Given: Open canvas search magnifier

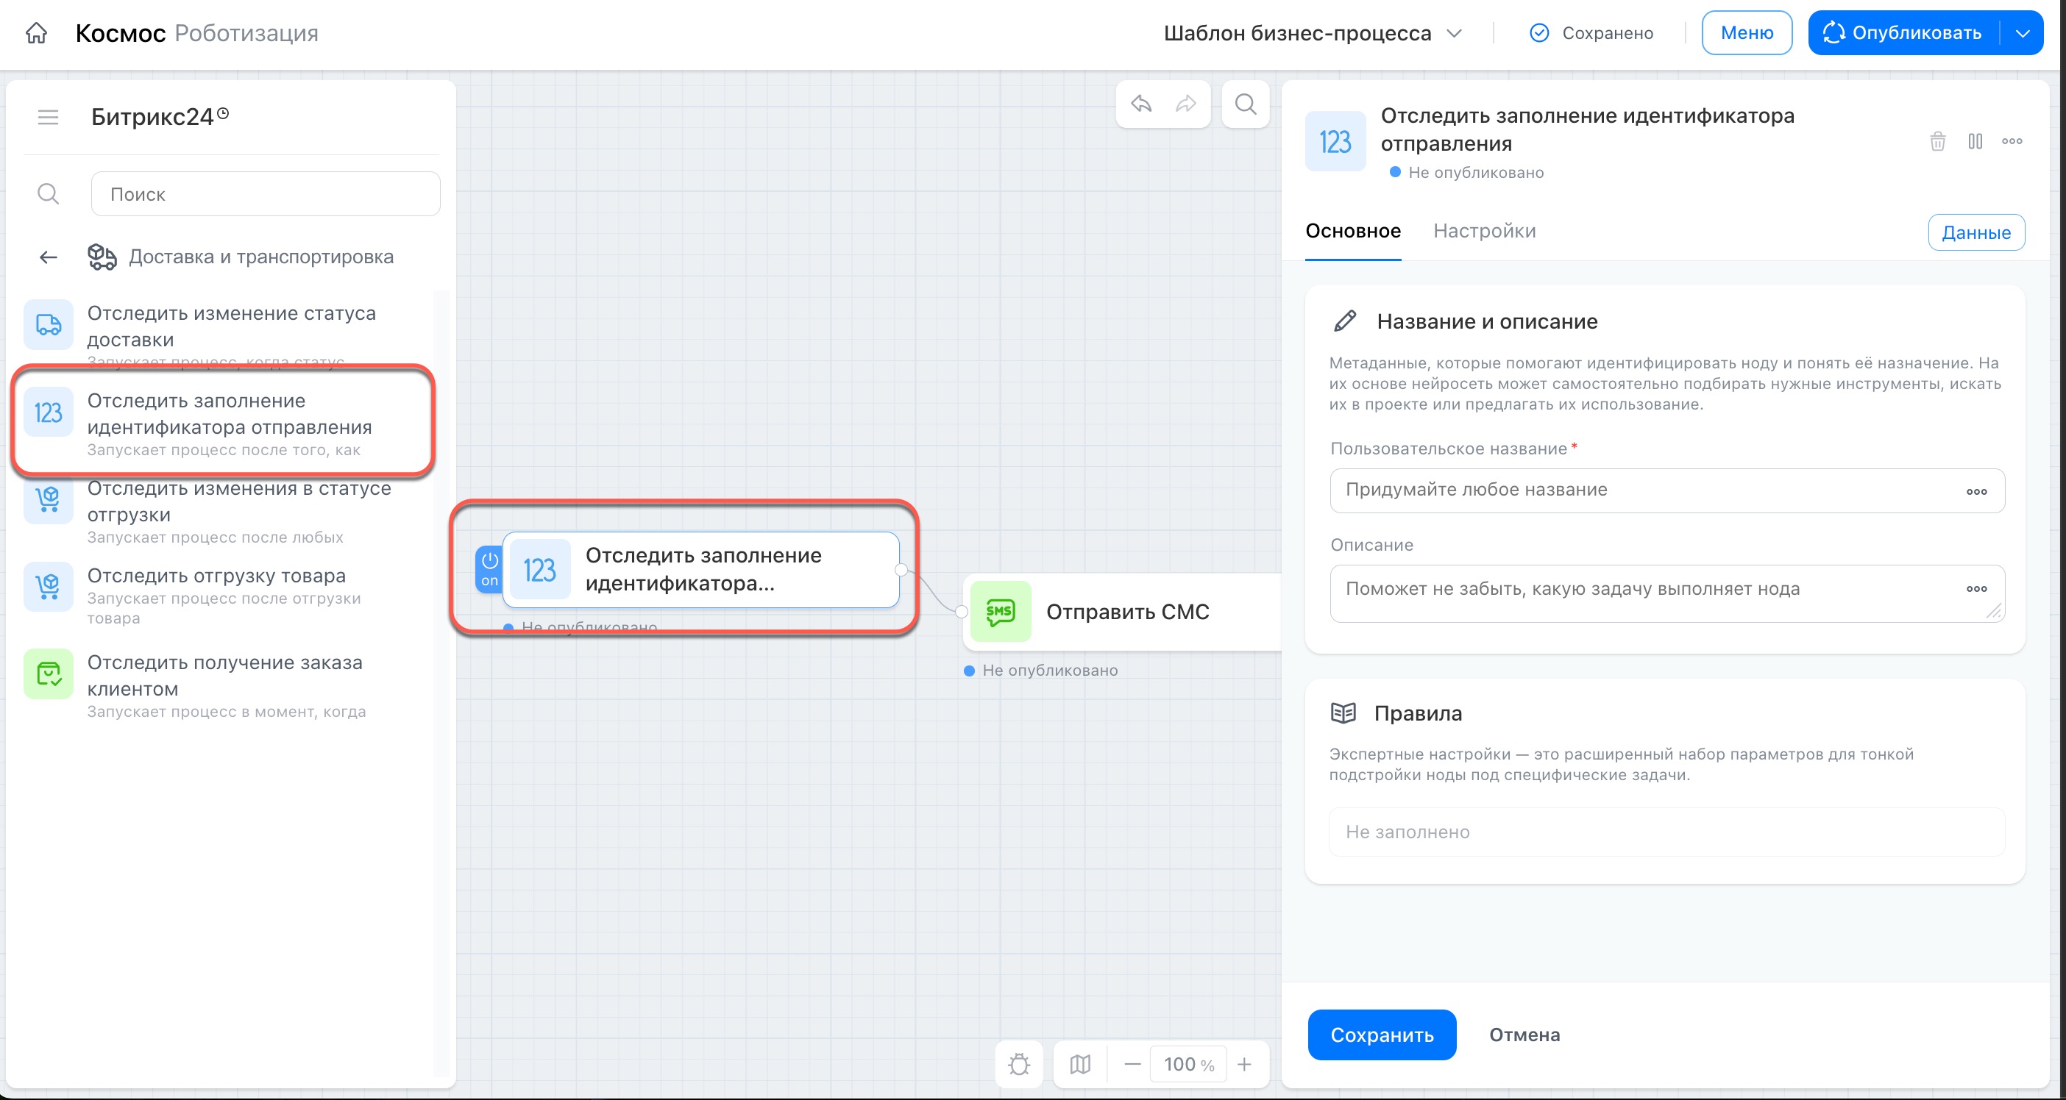Looking at the screenshot, I should point(1246,104).
